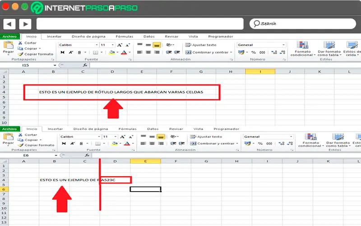Decrease decimals in the upper ribbon

pyautogui.click(x=283, y=52)
